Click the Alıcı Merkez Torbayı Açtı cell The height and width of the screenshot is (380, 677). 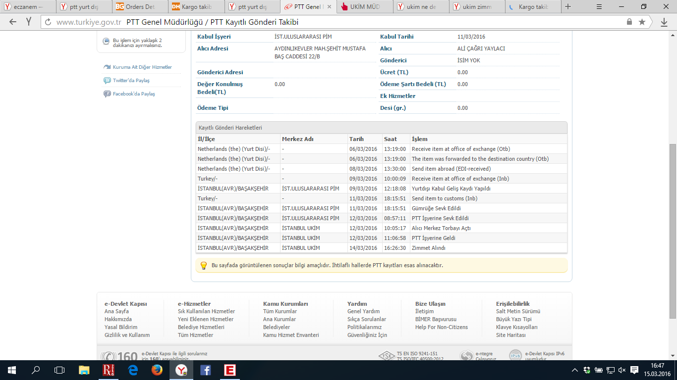489,228
